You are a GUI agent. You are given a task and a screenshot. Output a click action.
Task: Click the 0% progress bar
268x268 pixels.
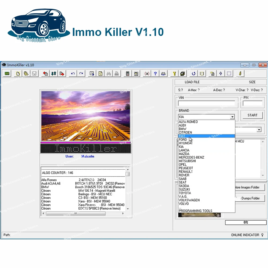pyautogui.click(x=246, y=222)
